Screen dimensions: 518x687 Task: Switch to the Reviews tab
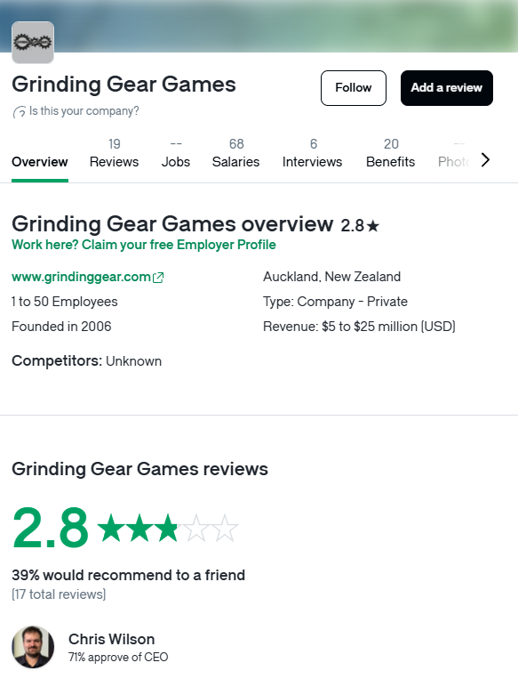coord(115,153)
